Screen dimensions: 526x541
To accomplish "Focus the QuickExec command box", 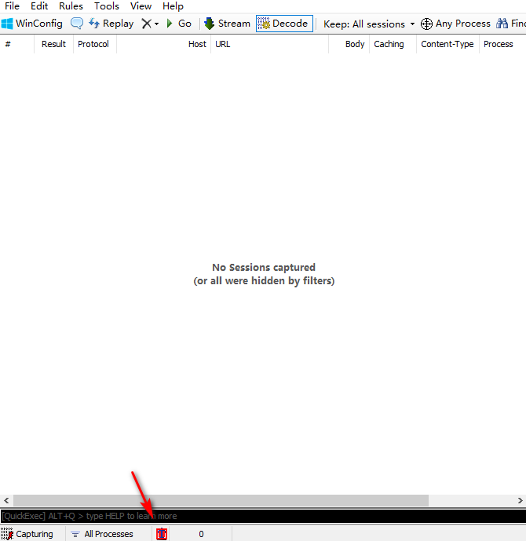I will click(x=263, y=516).
